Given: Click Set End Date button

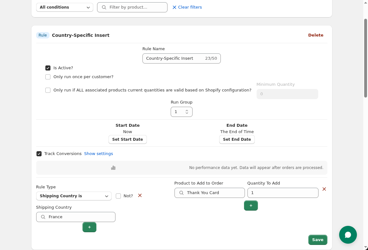Looking at the screenshot, I should point(237,139).
